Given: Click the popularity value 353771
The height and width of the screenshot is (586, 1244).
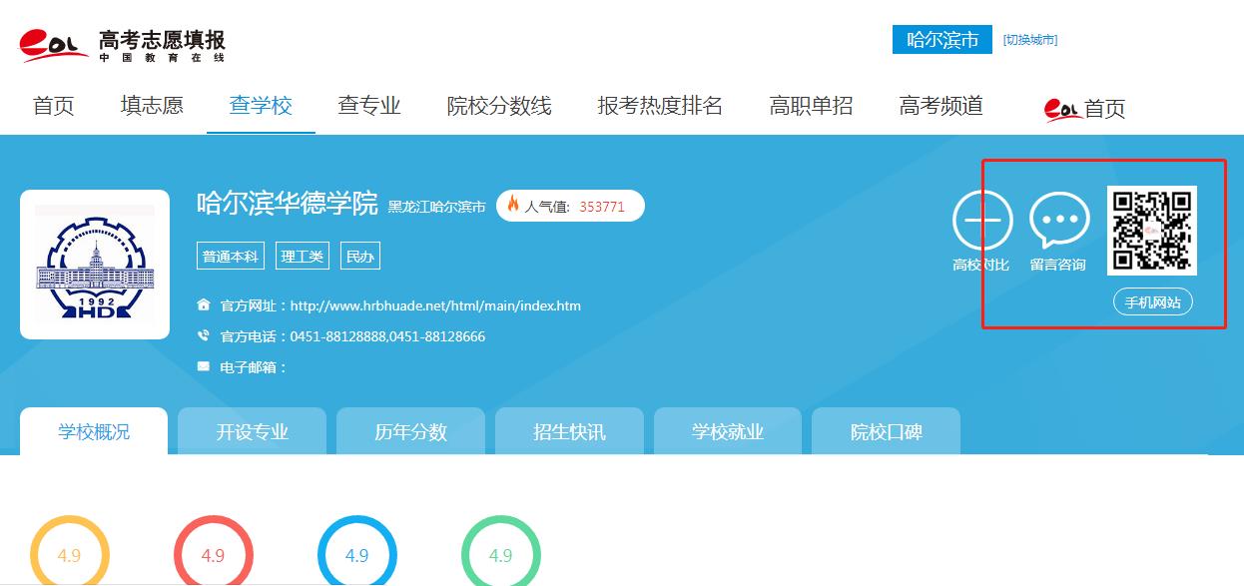Looking at the screenshot, I should coord(602,207).
